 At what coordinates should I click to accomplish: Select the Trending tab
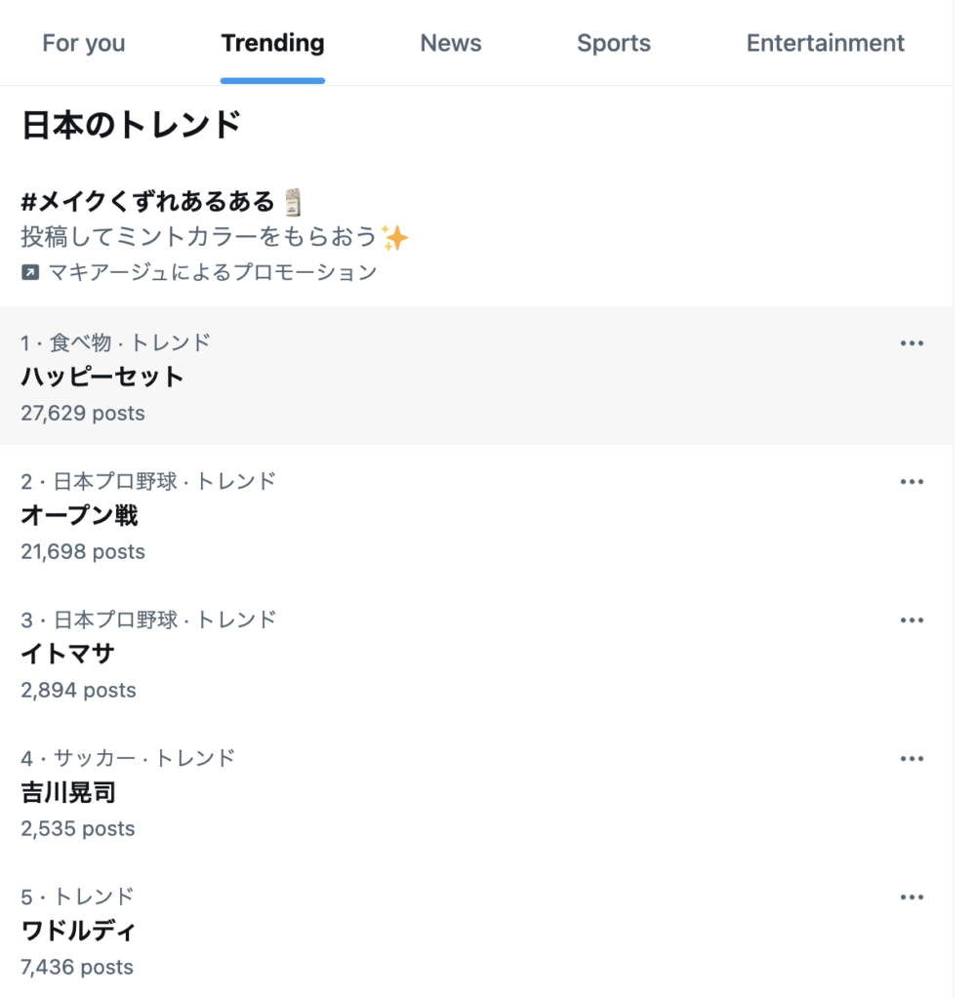pos(272,44)
